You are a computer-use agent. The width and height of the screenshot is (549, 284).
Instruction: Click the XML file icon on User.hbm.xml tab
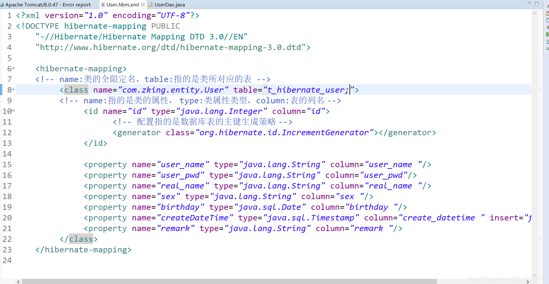[103, 5]
